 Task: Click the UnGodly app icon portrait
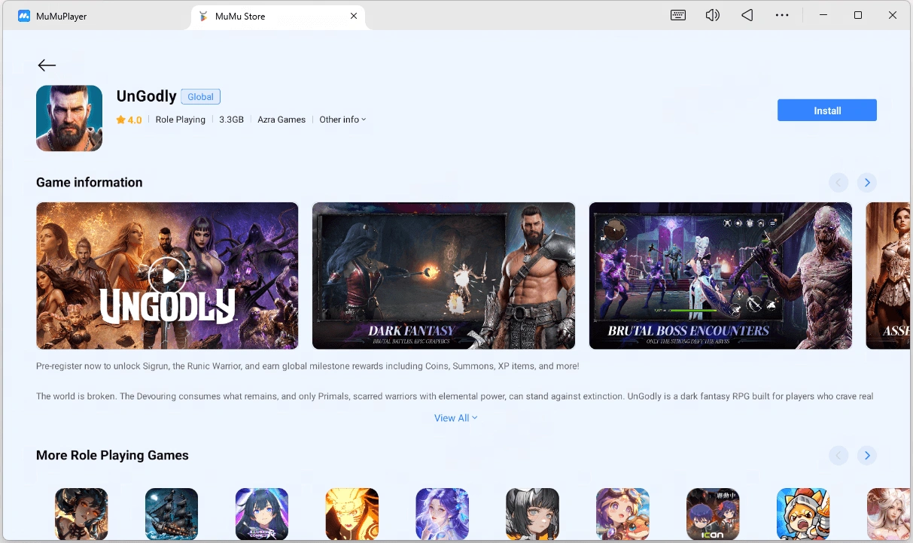coord(69,118)
